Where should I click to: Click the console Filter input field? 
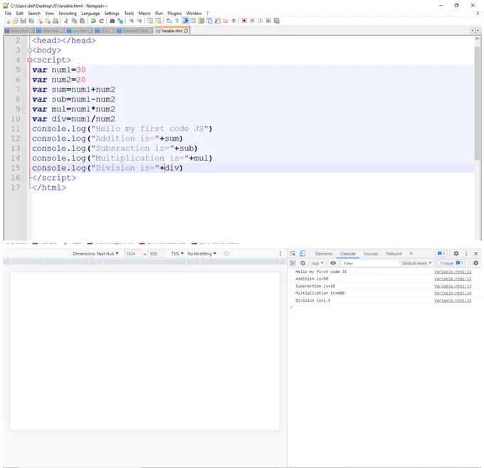point(370,263)
